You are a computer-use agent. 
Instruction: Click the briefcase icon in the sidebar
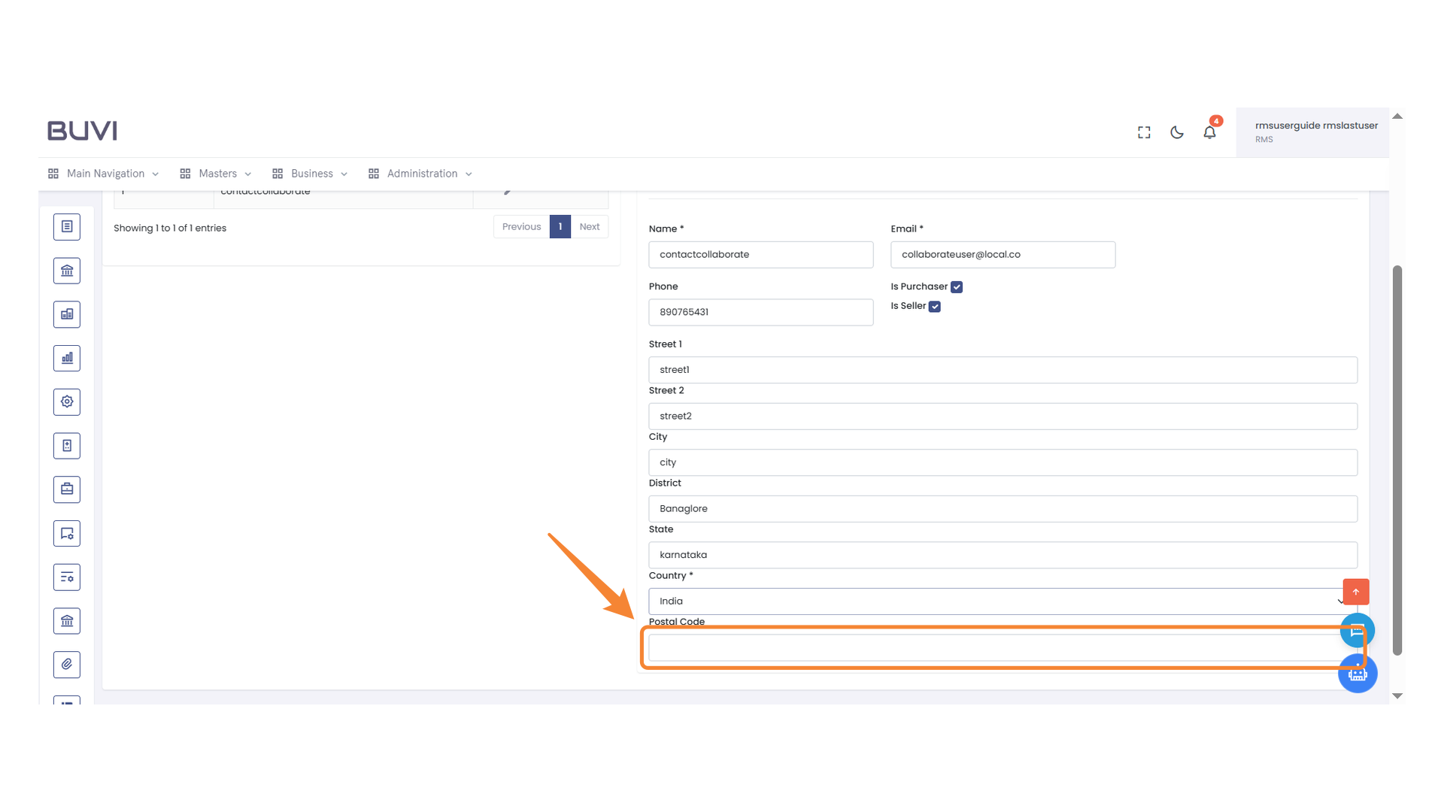pyautogui.click(x=67, y=489)
